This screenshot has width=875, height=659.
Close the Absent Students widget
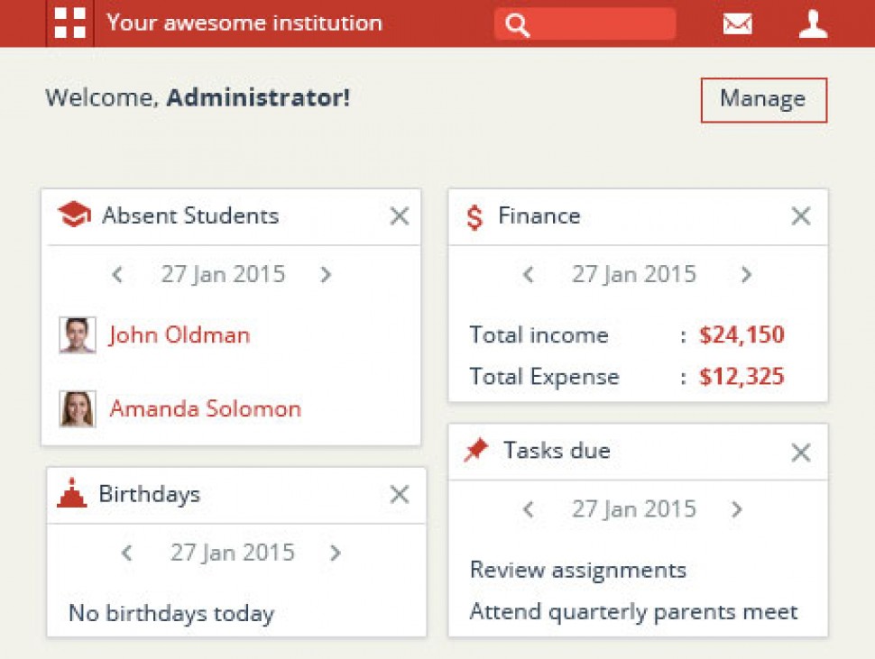tap(400, 215)
